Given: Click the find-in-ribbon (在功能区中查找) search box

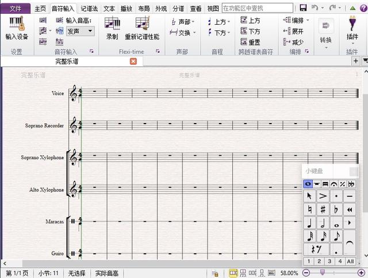Looking at the screenshot, I should coord(258,8).
